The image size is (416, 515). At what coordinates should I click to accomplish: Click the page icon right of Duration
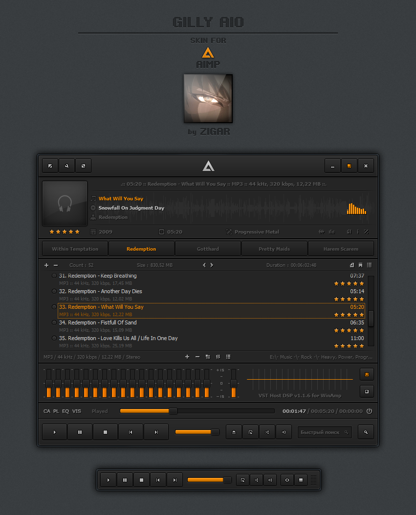tap(352, 265)
